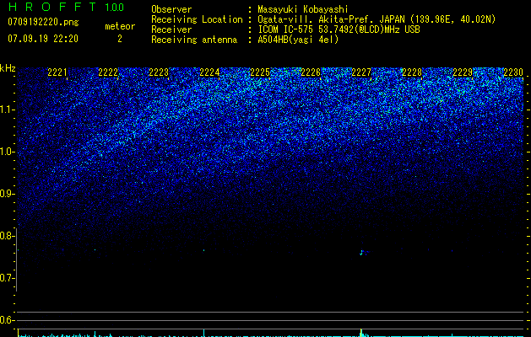Viewport: 531px width, 337px height.
Task: Click the 'Receiver' field label
Action: (171, 29)
